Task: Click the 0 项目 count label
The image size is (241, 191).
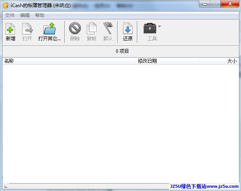Action: tap(122, 51)
